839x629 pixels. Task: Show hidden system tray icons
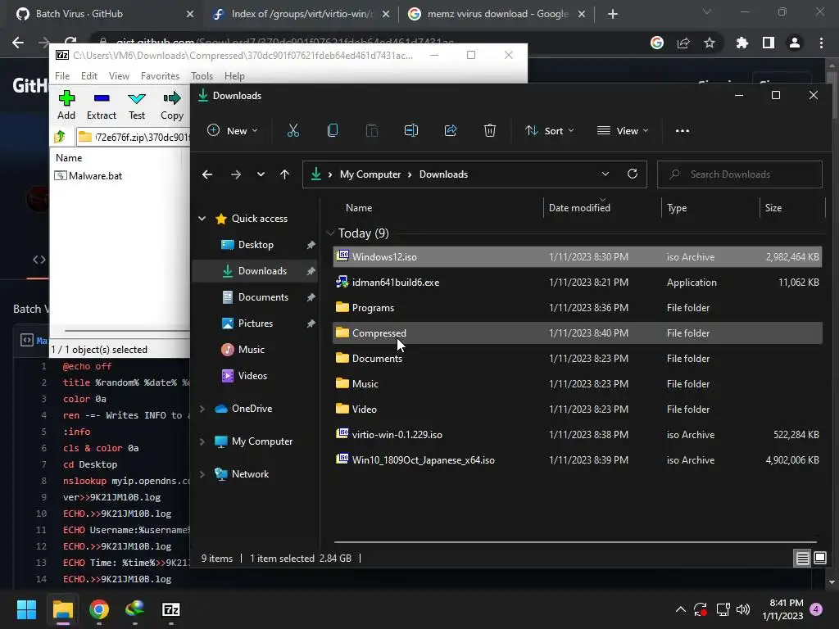(681, 609)
